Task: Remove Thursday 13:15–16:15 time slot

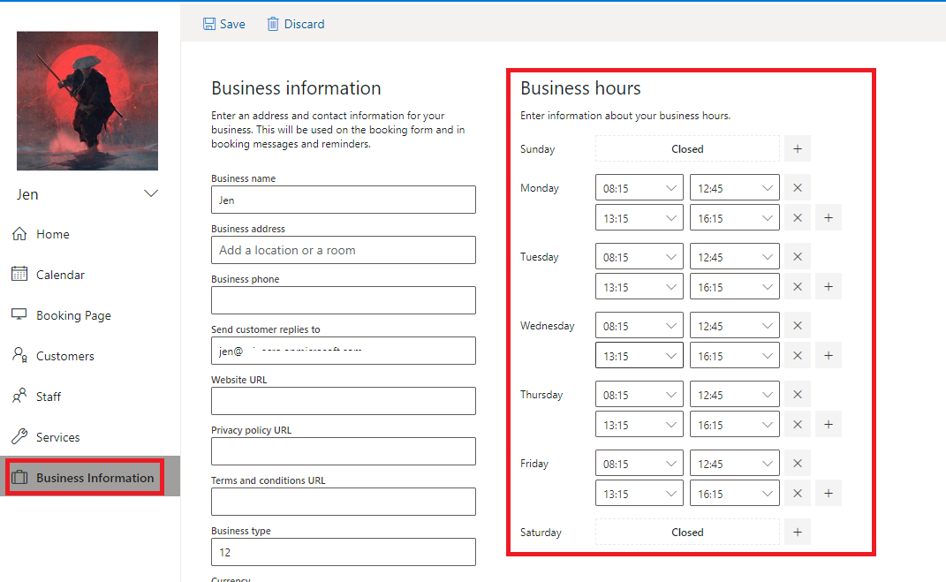Action: click(x=798, y=424)
